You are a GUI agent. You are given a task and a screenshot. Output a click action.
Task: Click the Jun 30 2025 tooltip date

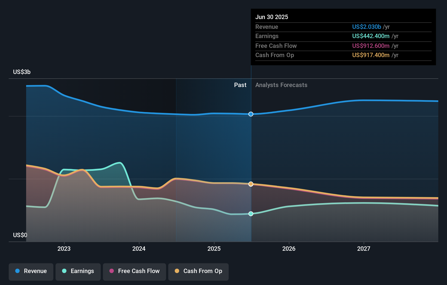[x=271, y=17]
